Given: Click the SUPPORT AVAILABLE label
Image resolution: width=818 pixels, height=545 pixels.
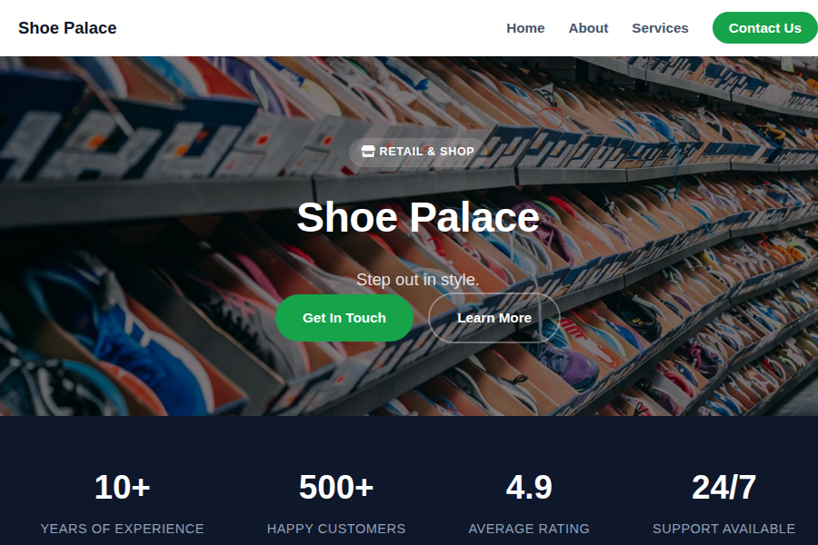Looking at the screenshot, I should pyautogui.click(x=723, y=529).
